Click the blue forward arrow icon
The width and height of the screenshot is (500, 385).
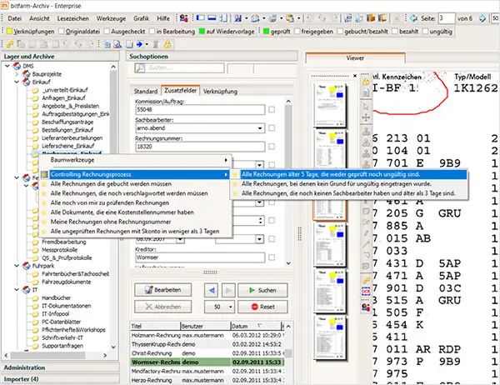pos(139,44)
